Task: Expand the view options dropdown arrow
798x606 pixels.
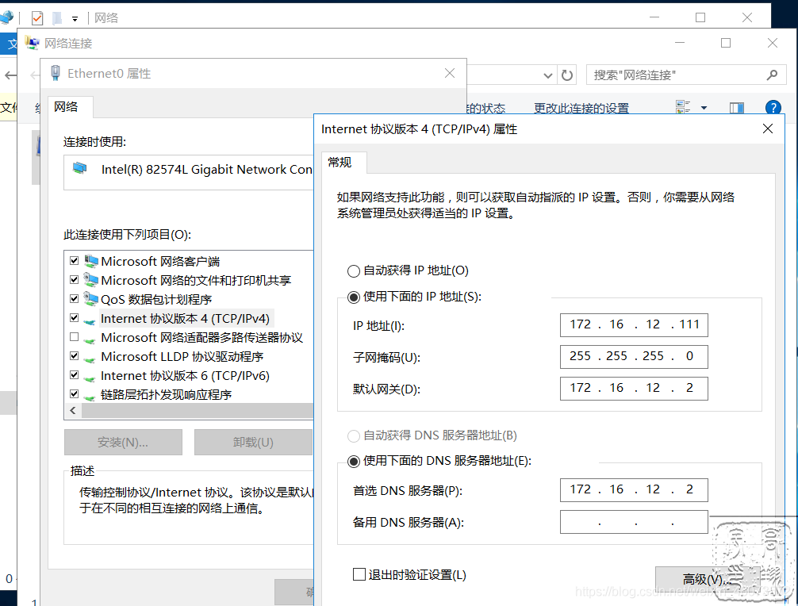Action: click(x=704, y=107)
